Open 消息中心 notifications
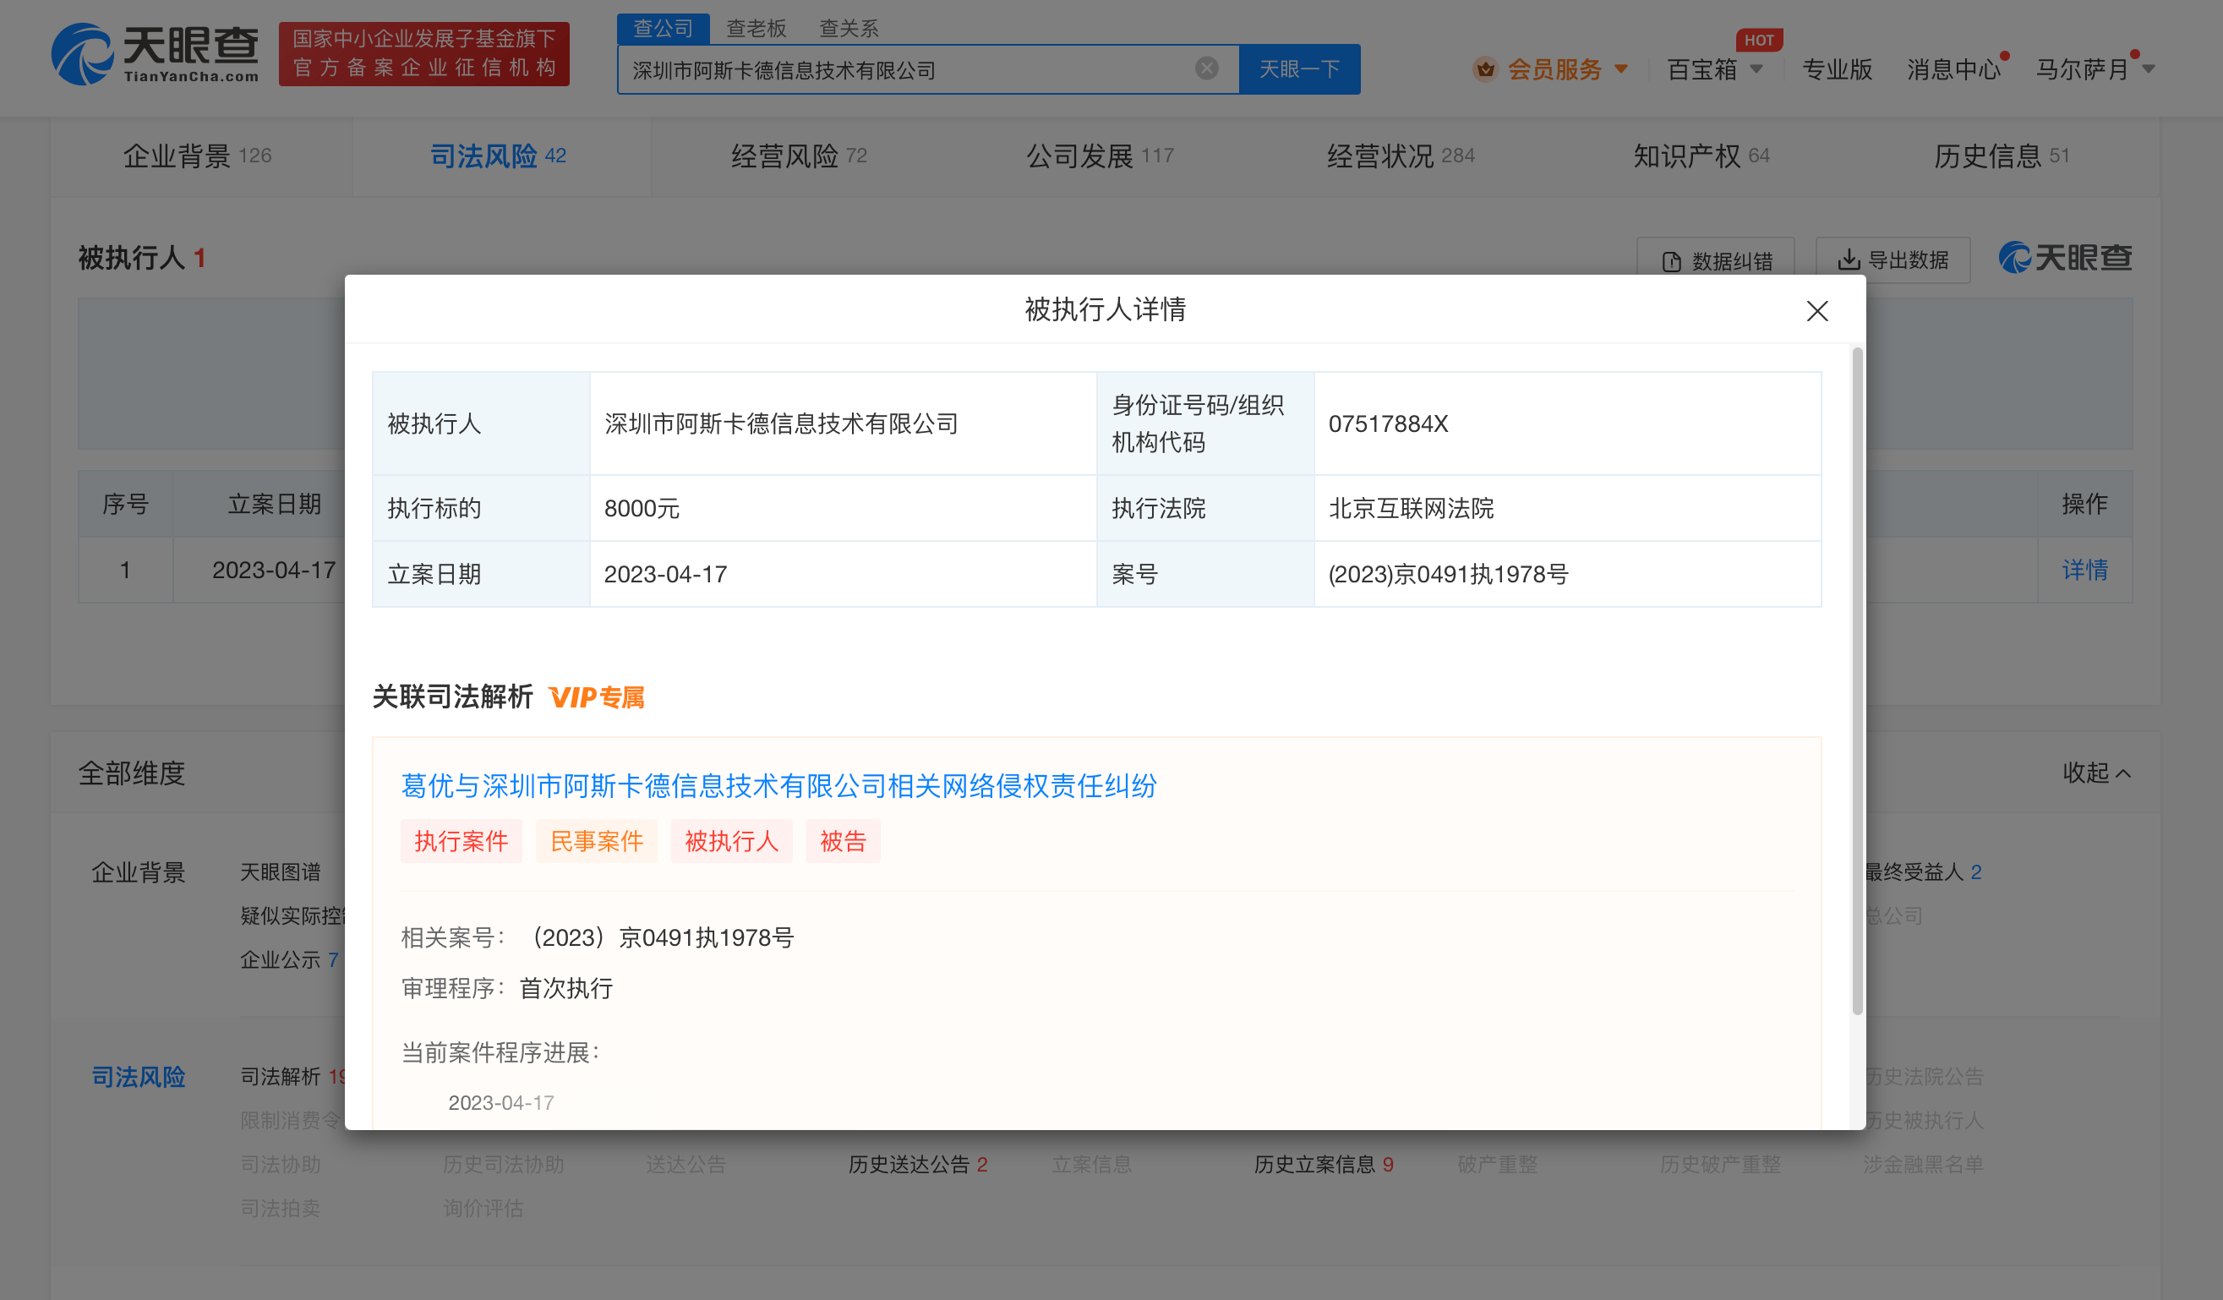The image size is (2223, 1300). [x=1954, y=68]
